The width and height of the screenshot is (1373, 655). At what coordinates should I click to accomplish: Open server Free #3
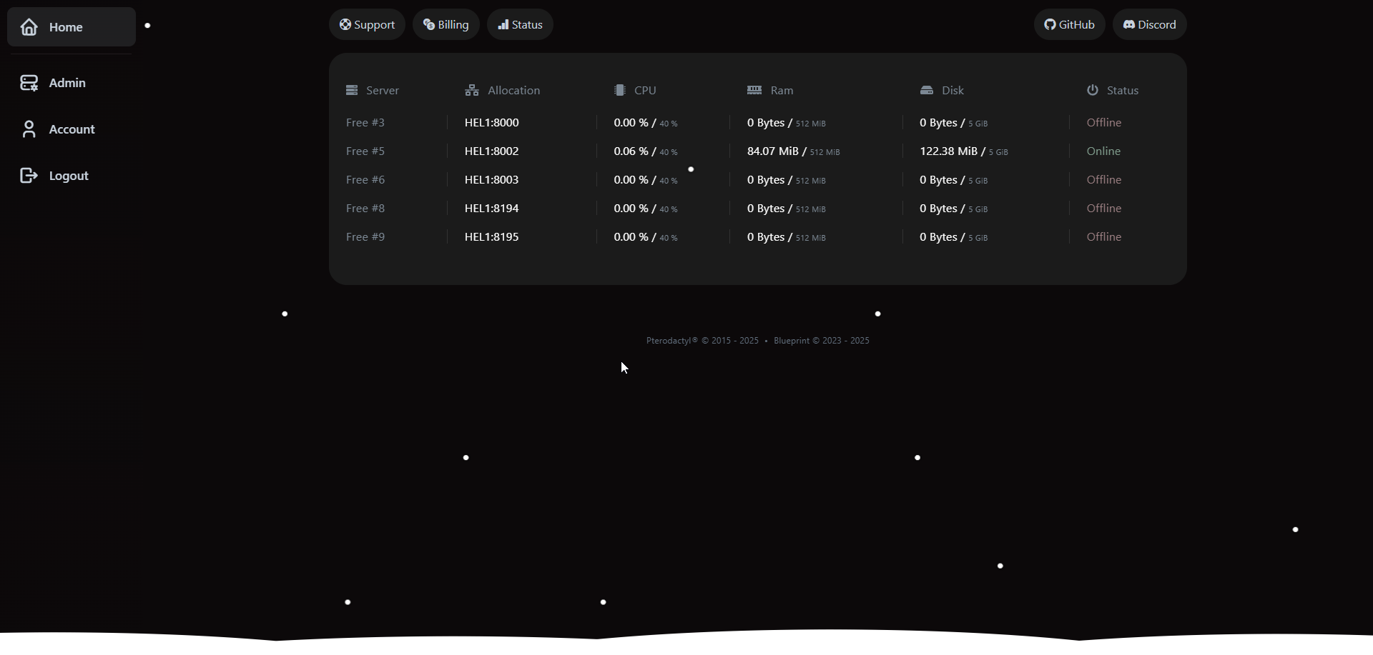pos(365,122)
